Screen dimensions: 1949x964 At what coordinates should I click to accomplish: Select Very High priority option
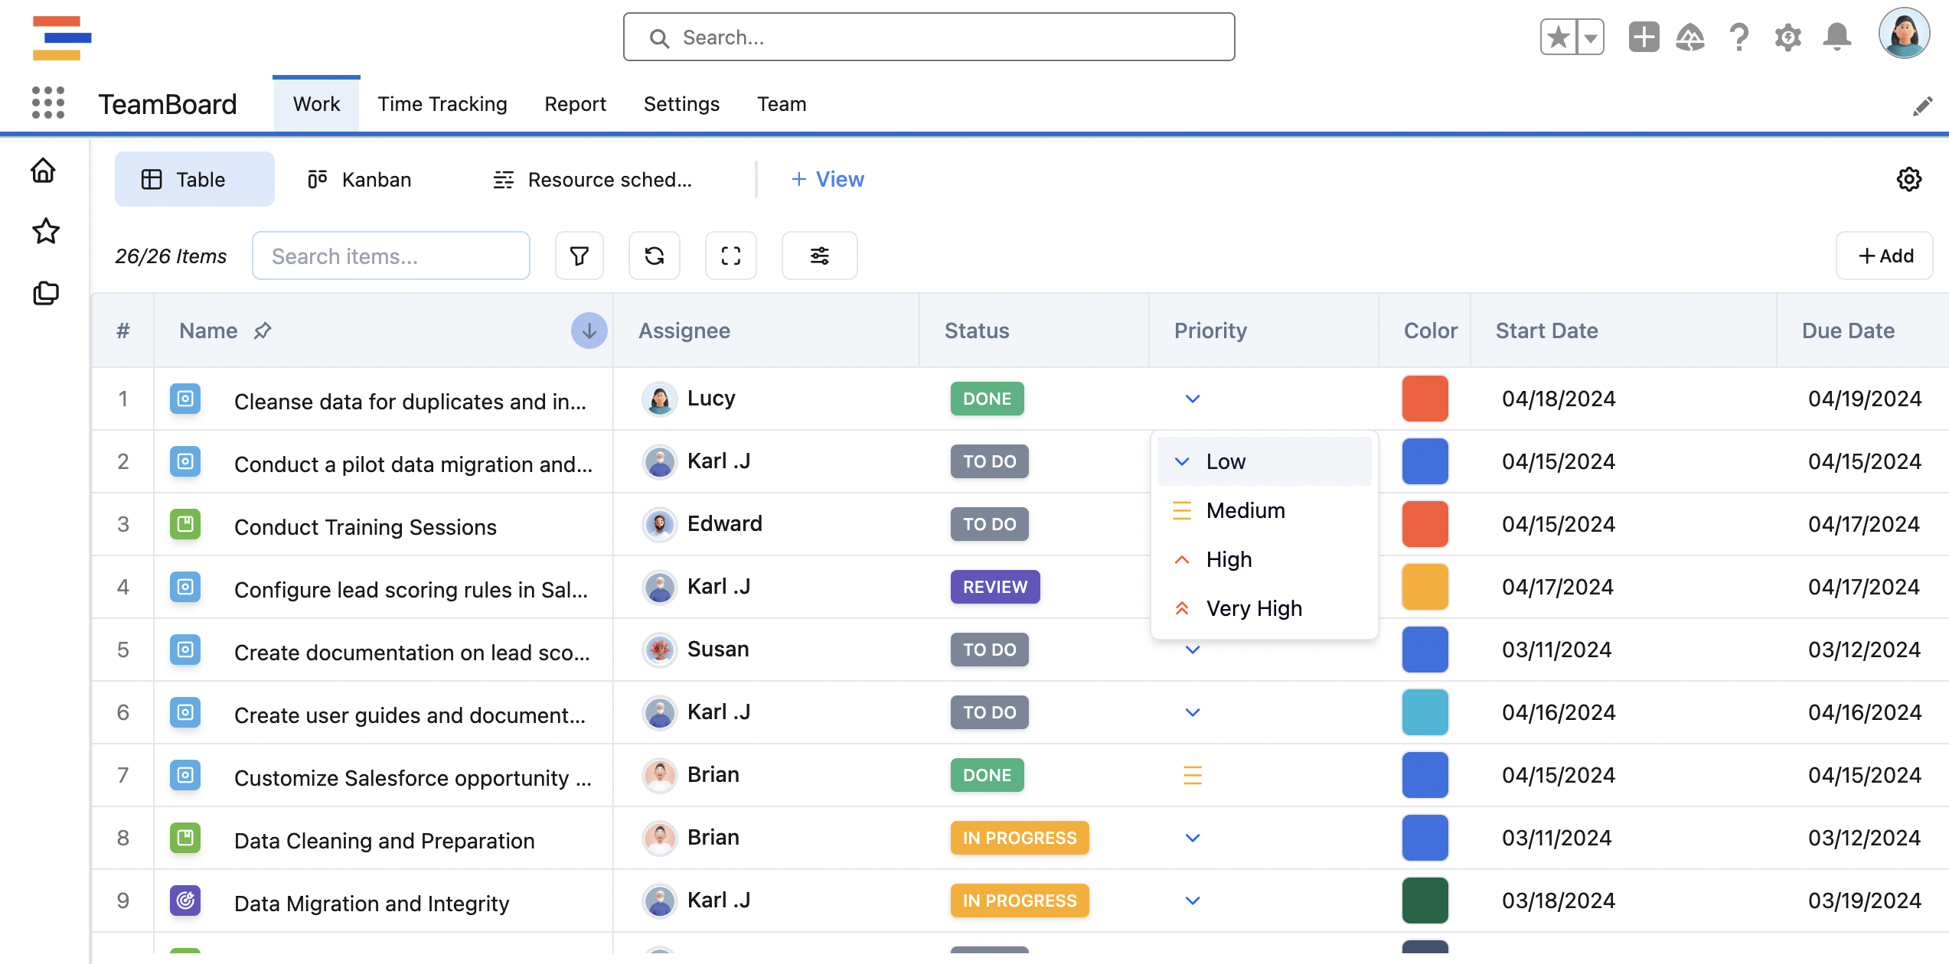[1253, 608]
